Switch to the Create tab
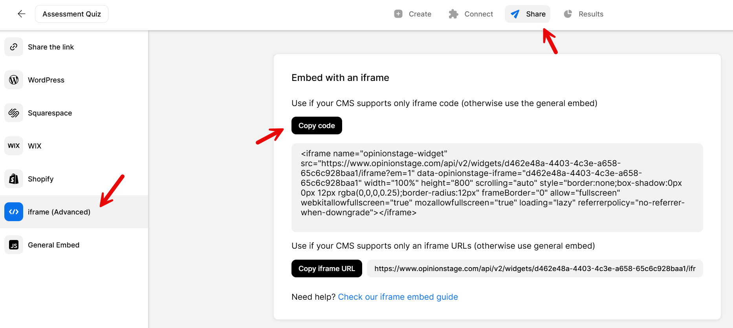Viewport: 733px width, 328px height. click(x=421, y=14)
